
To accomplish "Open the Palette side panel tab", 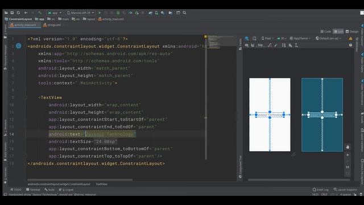I will tap(240, 44).
